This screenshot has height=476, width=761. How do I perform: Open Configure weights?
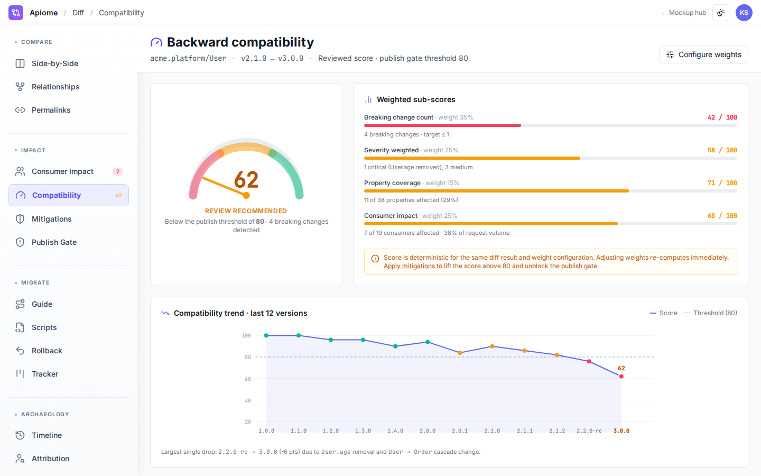703,54
